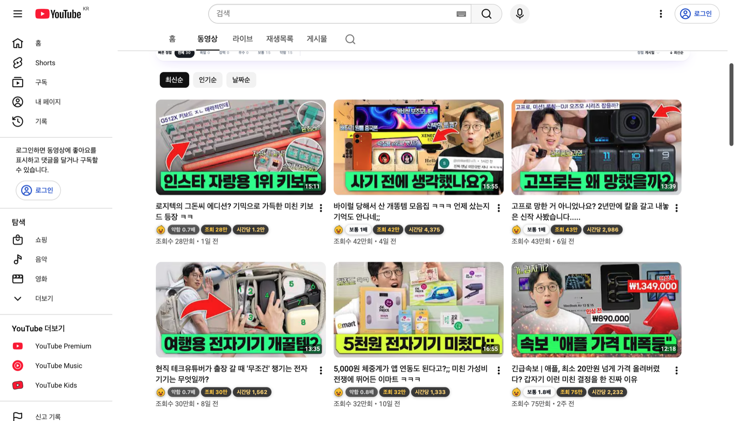Viewport: 735px width, 421px height.
Task: Open the 영화 movies icon
Action: [17, 279]
